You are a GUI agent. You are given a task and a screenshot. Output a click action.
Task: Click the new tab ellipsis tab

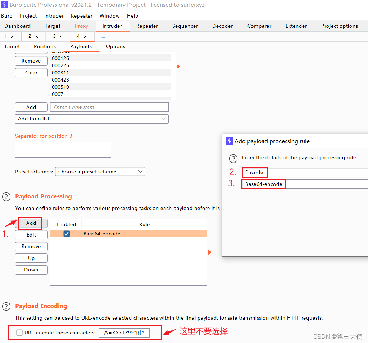pyautogui.click(x=103, y=37)
